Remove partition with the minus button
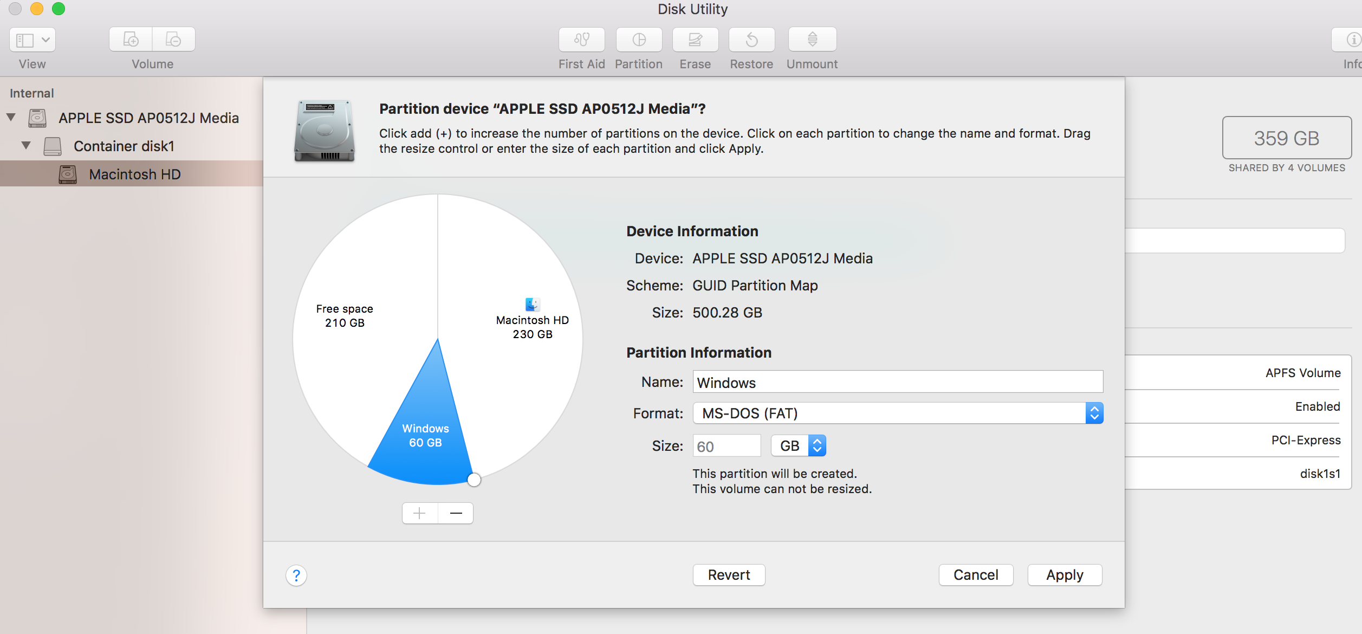The width and height of the screenshot is (1362, 634). coord(456,513)
